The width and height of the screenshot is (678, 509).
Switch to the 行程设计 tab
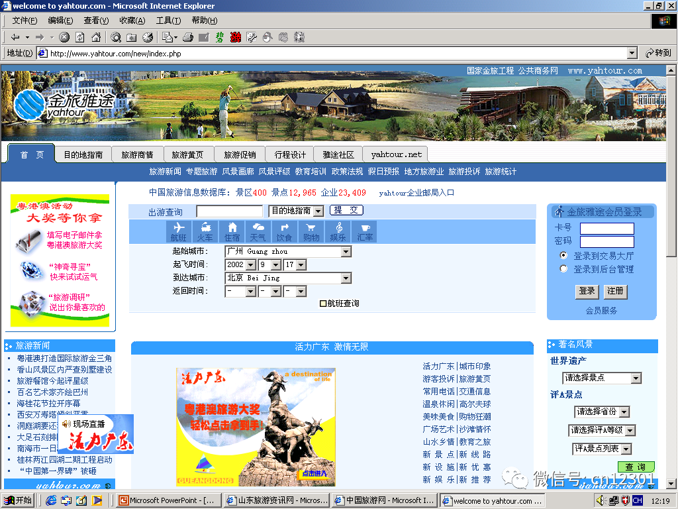[290, 154]
